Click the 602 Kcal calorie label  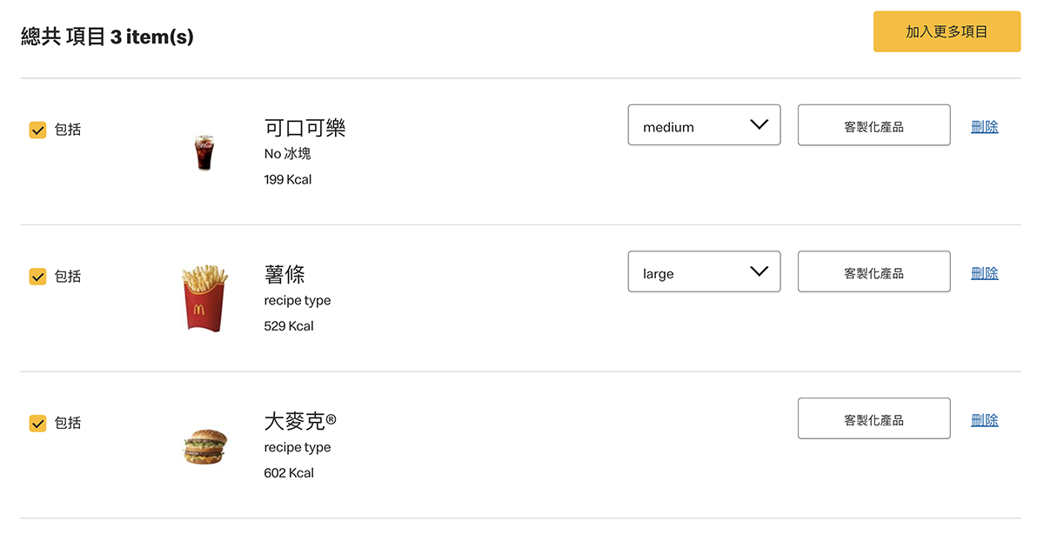[x=289, y=473]
